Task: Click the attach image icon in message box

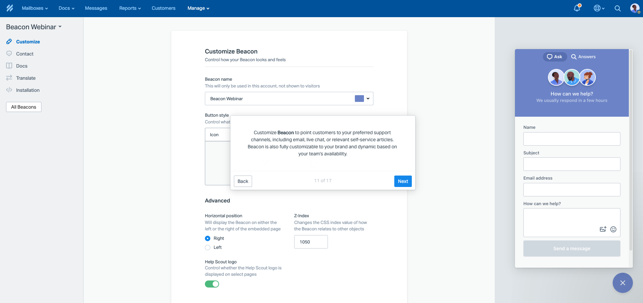Action: (603, 229)
